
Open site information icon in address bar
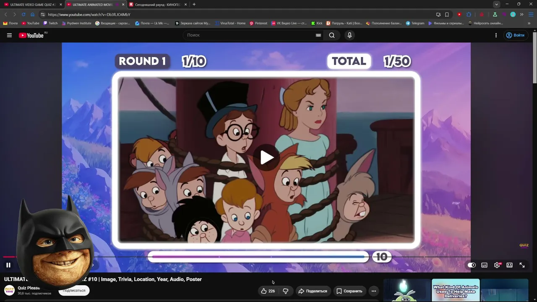pyautogui.click(x=43, y=14)
